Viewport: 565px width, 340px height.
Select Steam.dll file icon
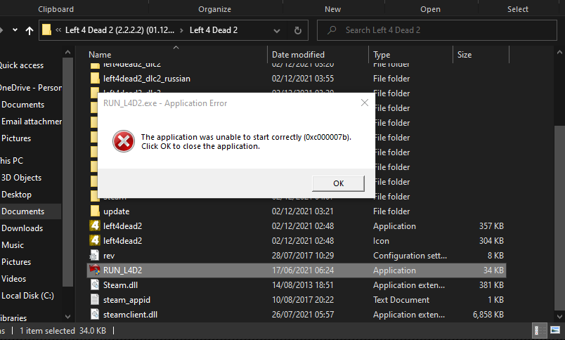pyautogui.click(x=94, y=285)
